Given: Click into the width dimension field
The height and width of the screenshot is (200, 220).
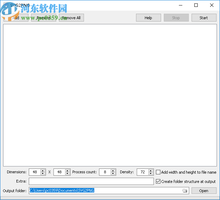Looking at the screenshot, I should (x=35, y=172).
